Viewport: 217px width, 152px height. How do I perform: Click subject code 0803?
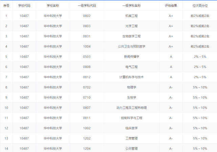(x=87, y=26)
